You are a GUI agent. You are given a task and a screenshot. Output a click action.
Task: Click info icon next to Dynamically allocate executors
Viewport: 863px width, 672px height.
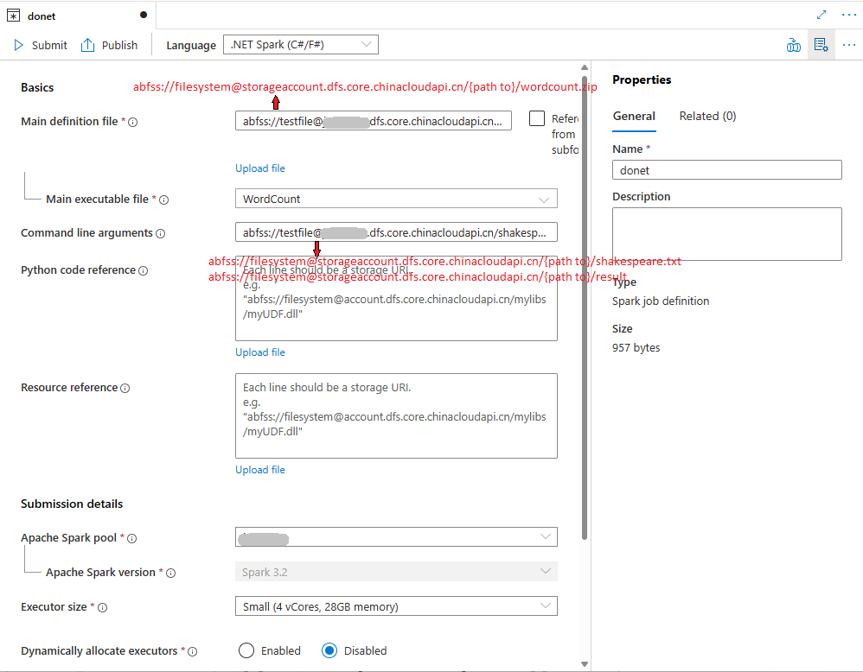pyautogui.click(x=192, y=651)
